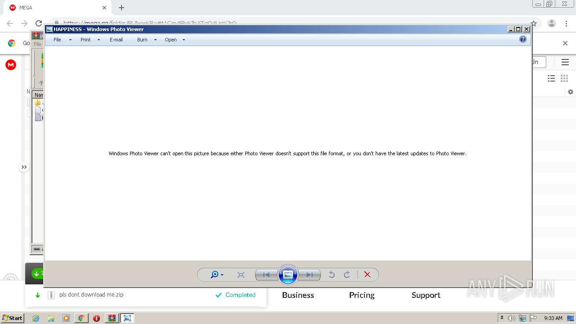Open the Pricing link on MEGA
The image size is (576, 324).
point(362,295)
